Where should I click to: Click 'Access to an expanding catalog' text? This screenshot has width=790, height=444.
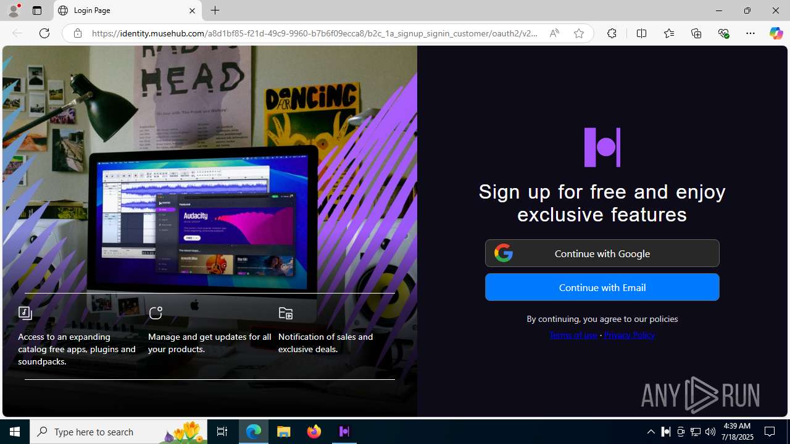coord(77,349)
